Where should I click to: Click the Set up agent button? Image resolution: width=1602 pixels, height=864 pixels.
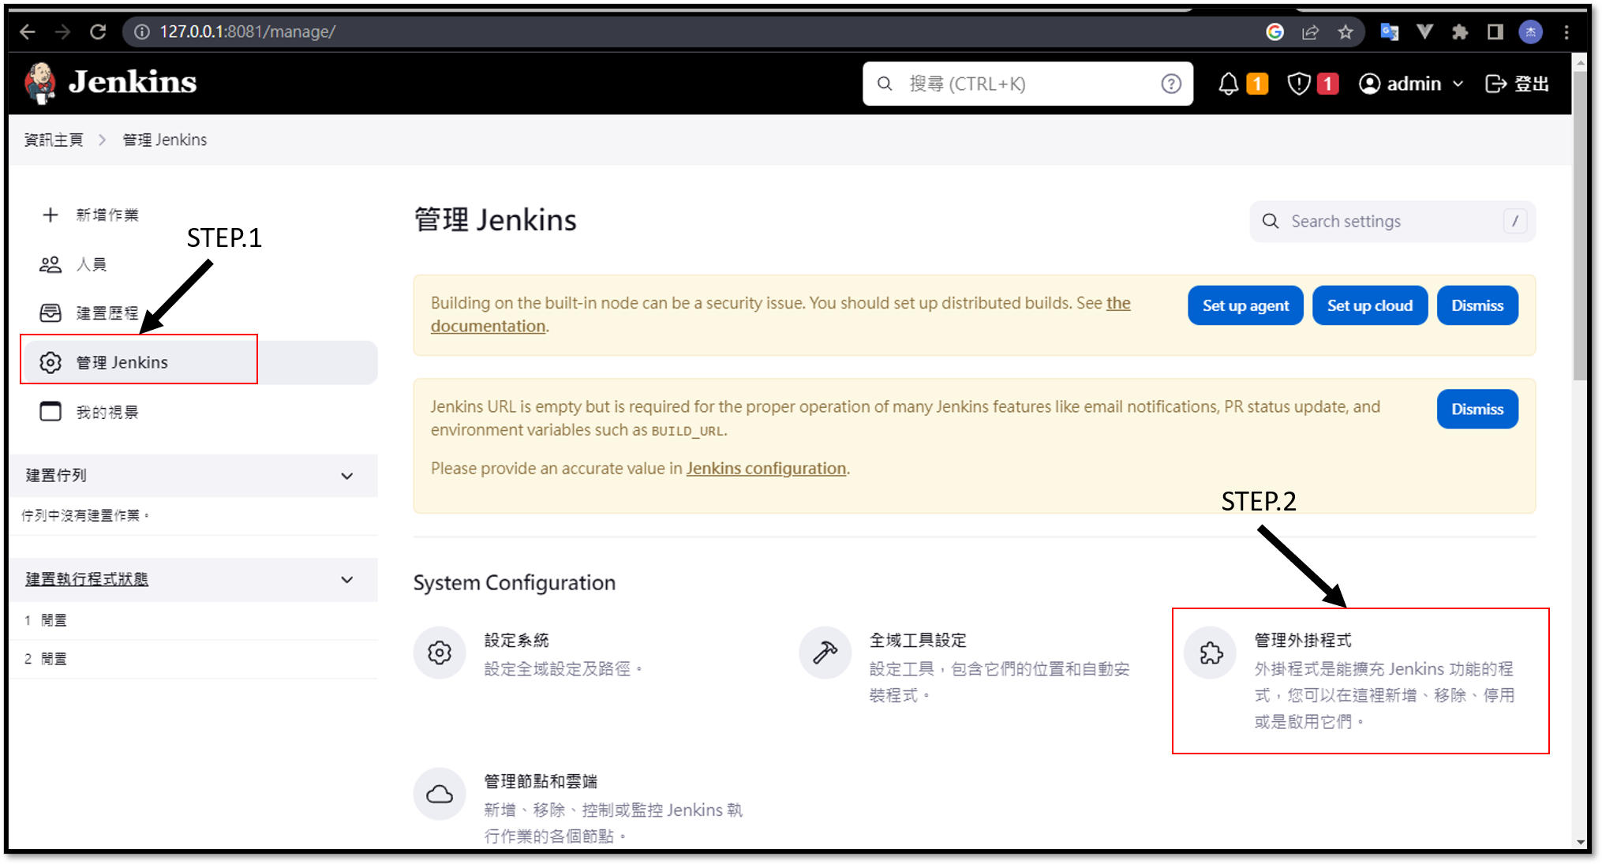(1245, 305)
